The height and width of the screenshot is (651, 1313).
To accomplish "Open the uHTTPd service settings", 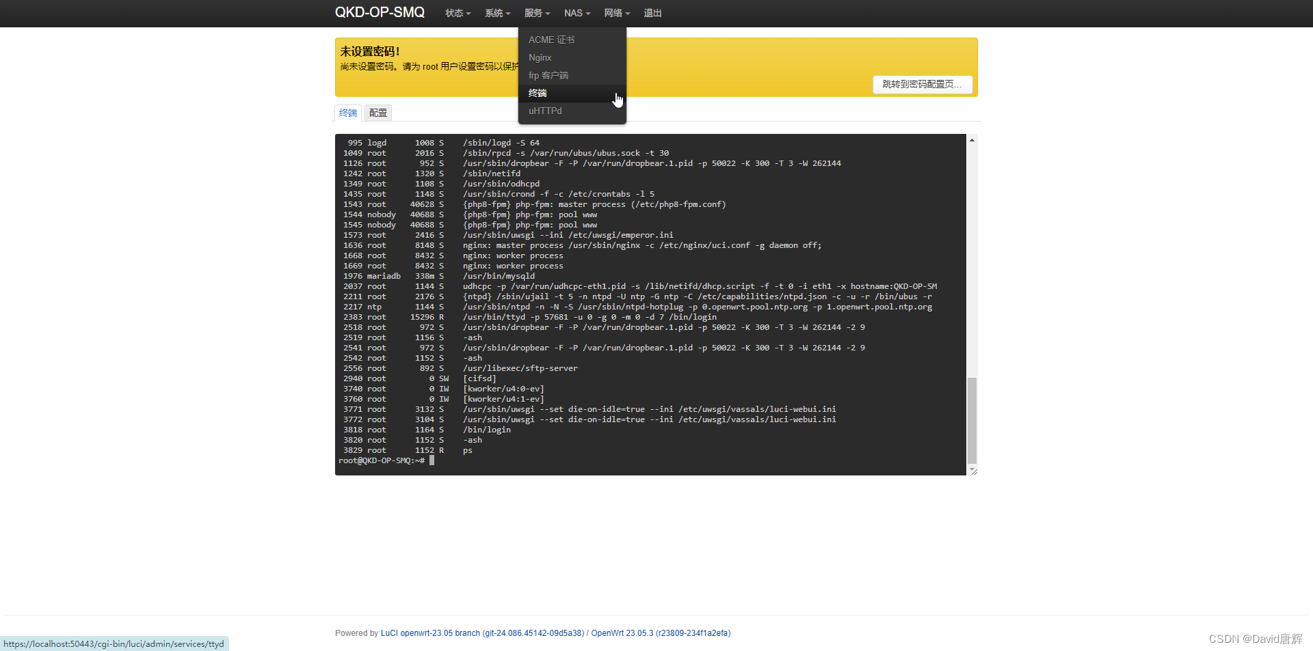I will 545,111.
